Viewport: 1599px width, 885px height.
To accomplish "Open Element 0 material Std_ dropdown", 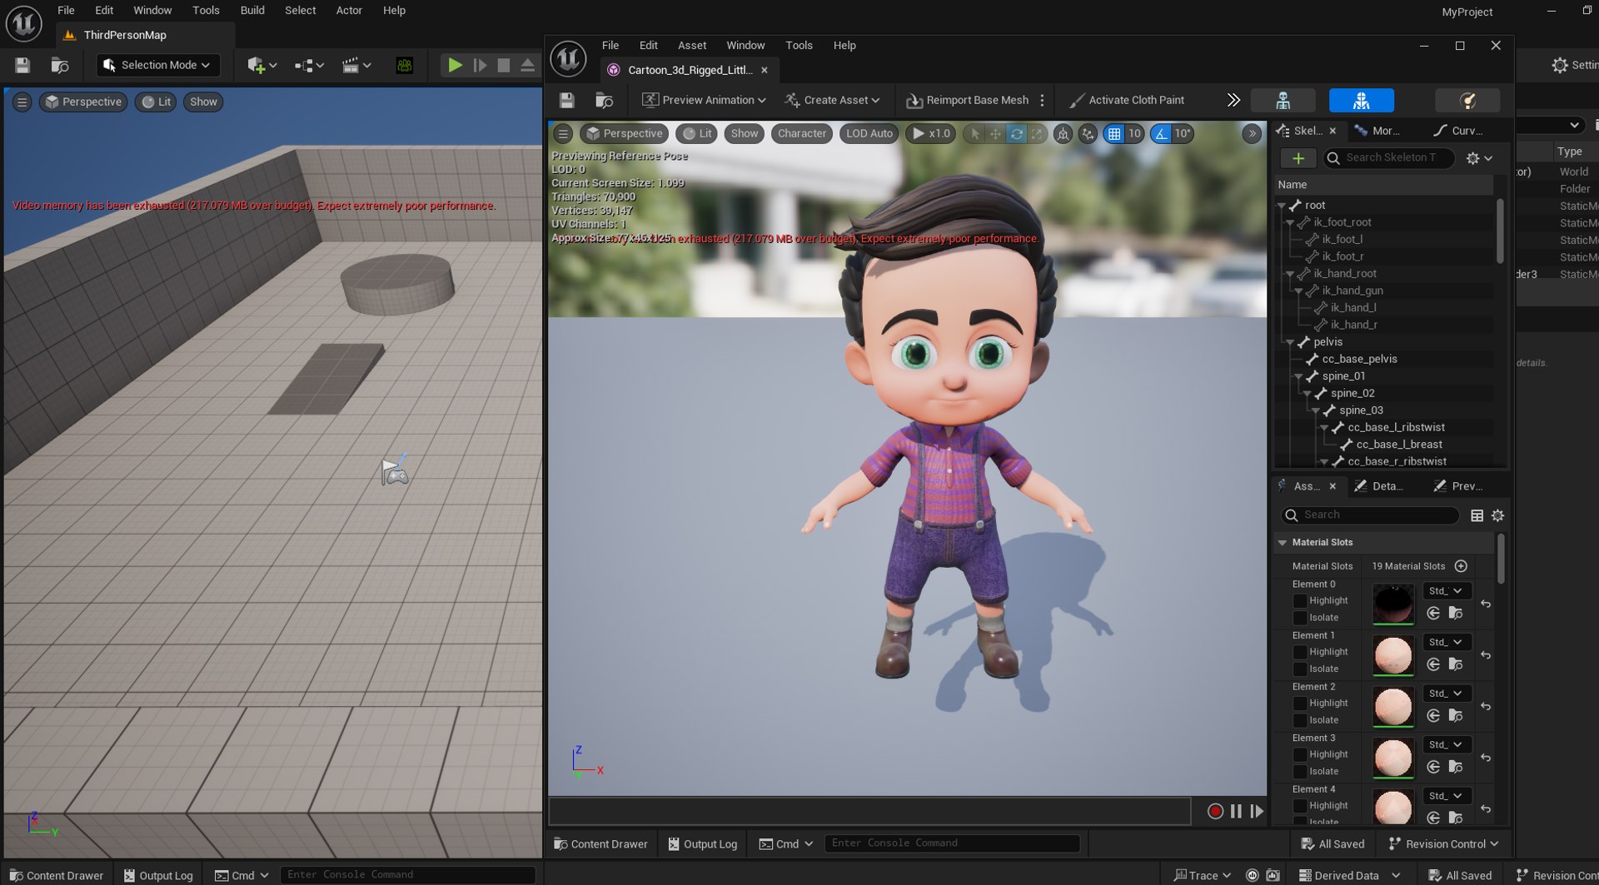I will (1446, 591).
